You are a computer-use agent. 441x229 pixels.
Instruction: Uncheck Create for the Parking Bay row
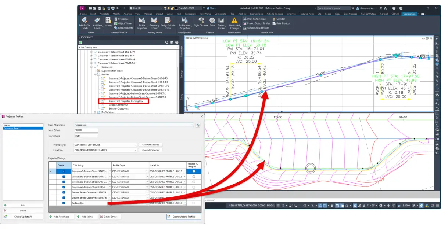coord(64,203)
